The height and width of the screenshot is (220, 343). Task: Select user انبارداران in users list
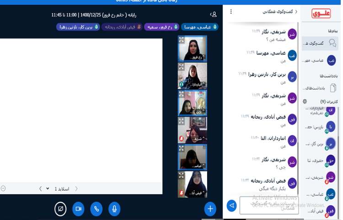pos(321,110)
